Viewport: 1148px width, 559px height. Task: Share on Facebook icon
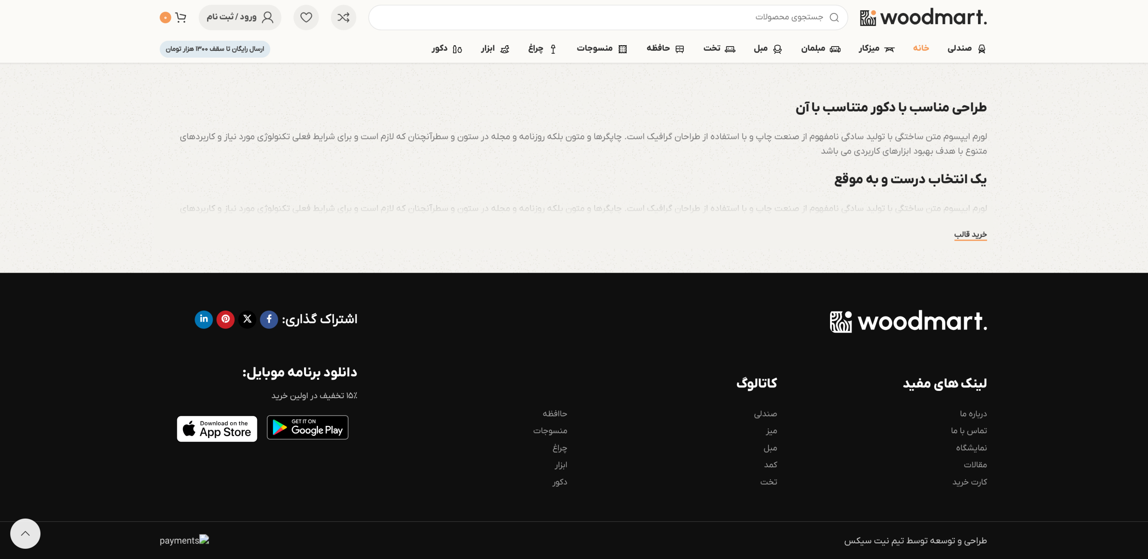click(269, 319)
